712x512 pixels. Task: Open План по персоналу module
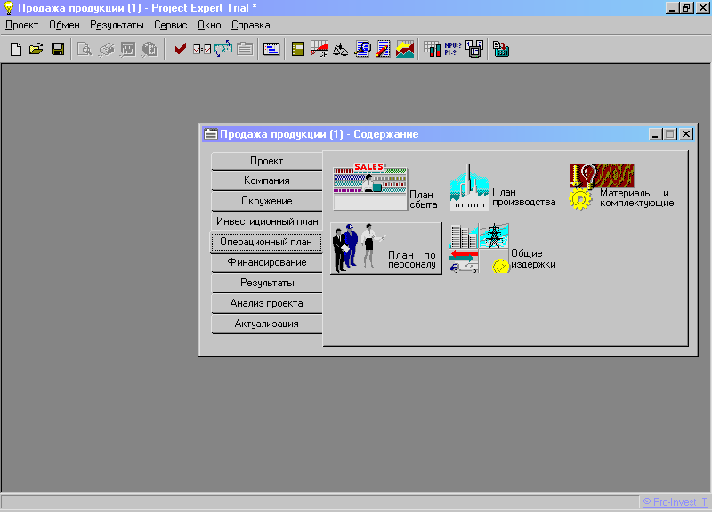(386, 248)
